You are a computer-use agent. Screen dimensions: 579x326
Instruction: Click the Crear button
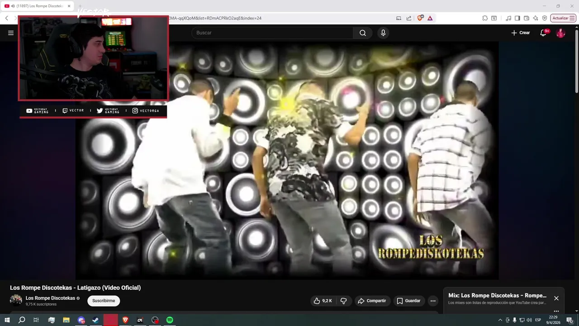(520, 33)
